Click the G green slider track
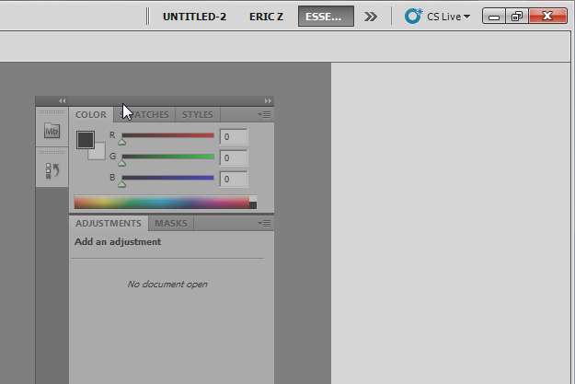The width and height of the screenshot is (575, 384). 168,157
